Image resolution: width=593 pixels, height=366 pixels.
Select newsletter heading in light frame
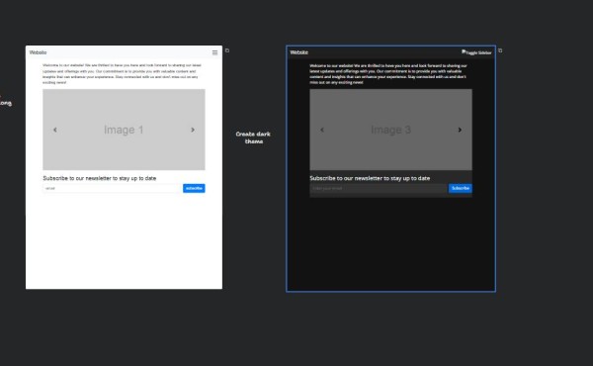[100, 178]
